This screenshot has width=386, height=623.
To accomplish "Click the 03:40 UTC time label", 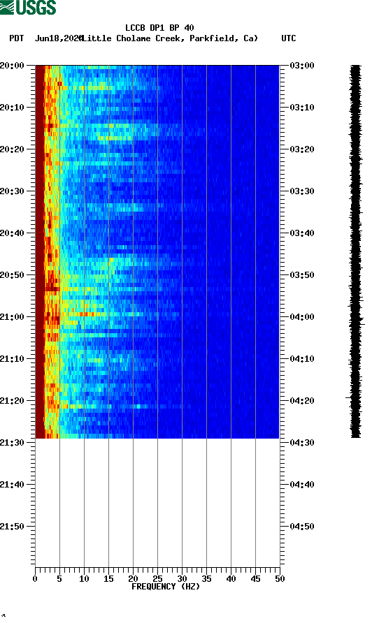I will click(x=302, y=233).
